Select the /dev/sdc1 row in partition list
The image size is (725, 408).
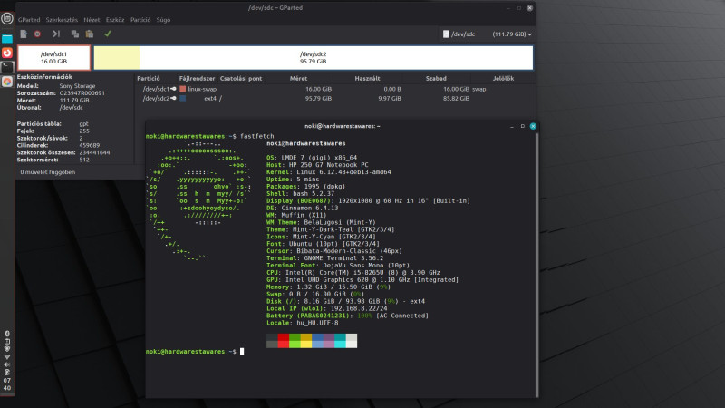tap(335, 89)
